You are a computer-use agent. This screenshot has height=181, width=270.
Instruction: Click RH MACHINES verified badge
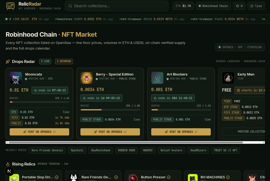pos(228,177)
